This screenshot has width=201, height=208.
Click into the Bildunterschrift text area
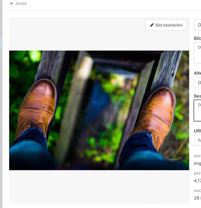[198, 53]
